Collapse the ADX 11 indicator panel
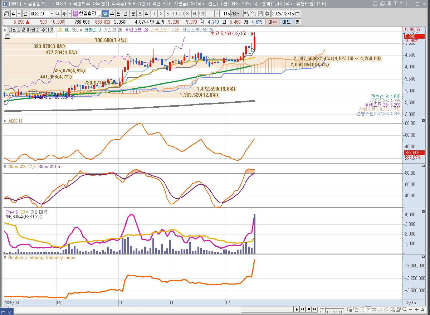 (423, 121)
